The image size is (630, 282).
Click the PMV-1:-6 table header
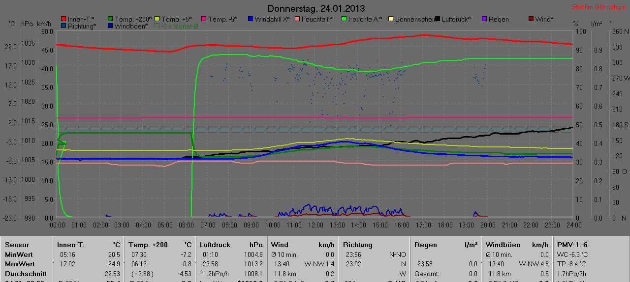pyautogui.click(x=572, y=245)
